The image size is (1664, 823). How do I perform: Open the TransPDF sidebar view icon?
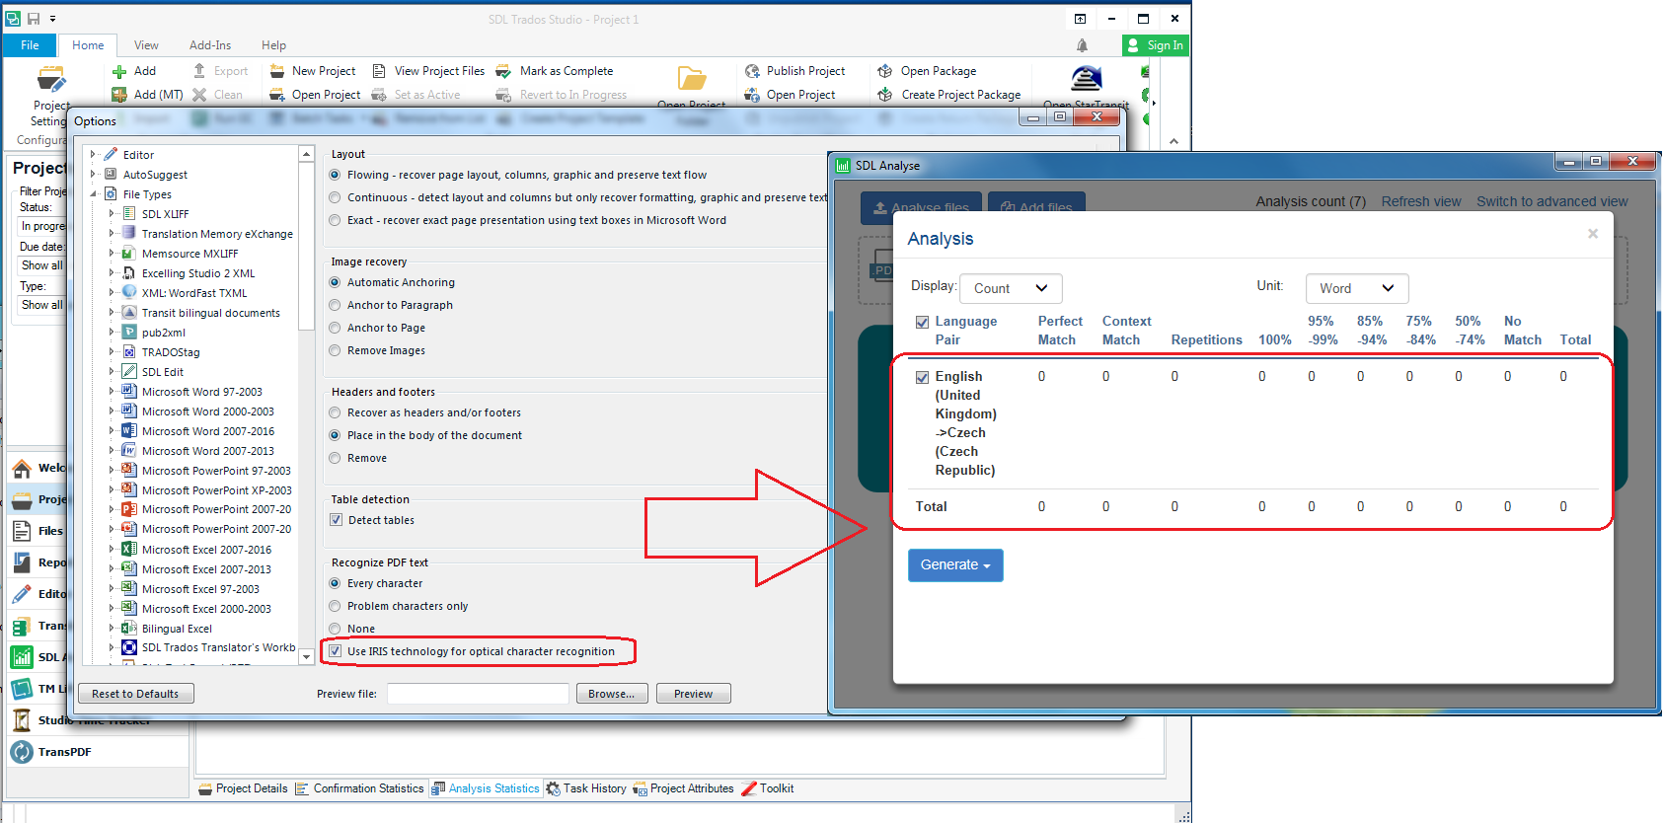pos(22,752)
